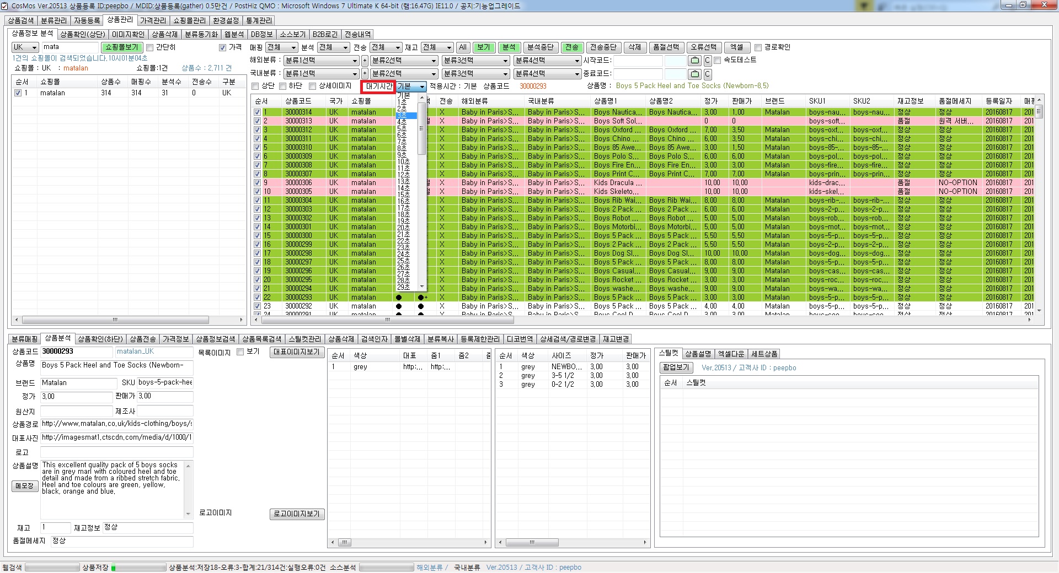Image resolution: width=1059 pixels, height=573 pixels.
Task: Click the green 쇼핑몰보기 button
Action: [x=122, y=47]
